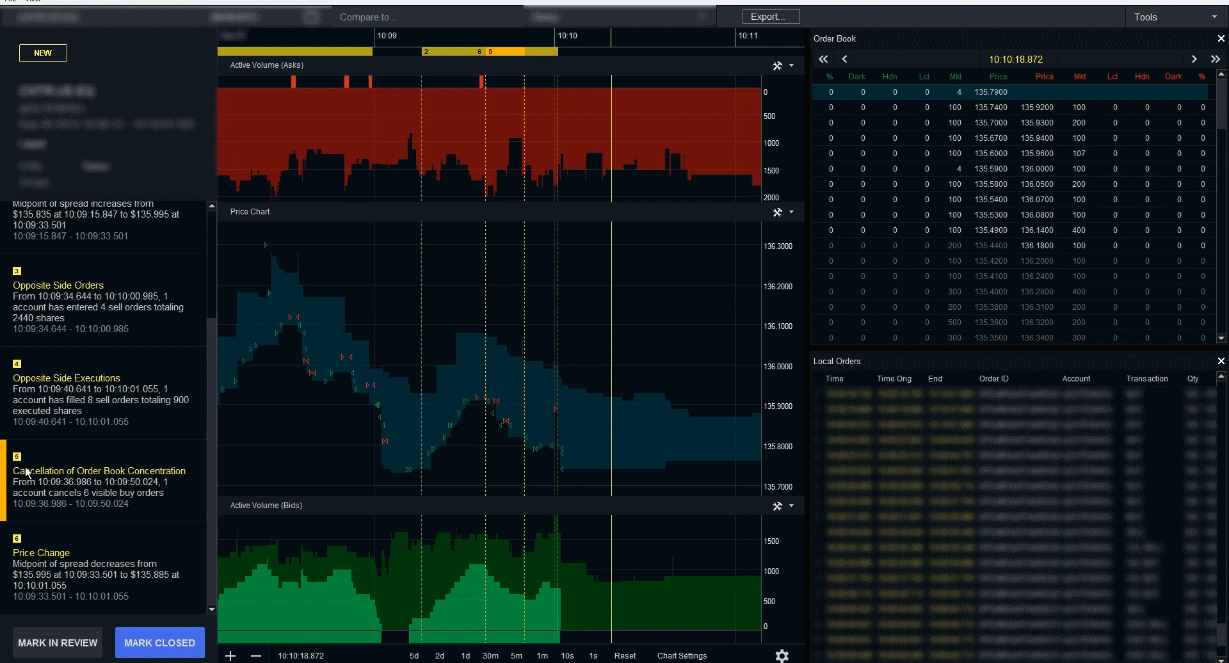1229x663 pixels.
Task: Close the Local Orders panel
Action: click(1221, 361)
